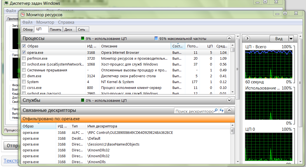Check the csrss.exe process checkbox

tap(24, 87)
